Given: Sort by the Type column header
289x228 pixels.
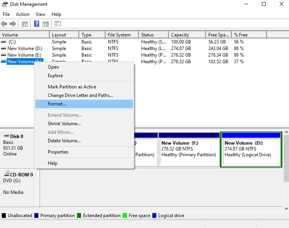Looking at the screenshot, I should click(92, 35).
